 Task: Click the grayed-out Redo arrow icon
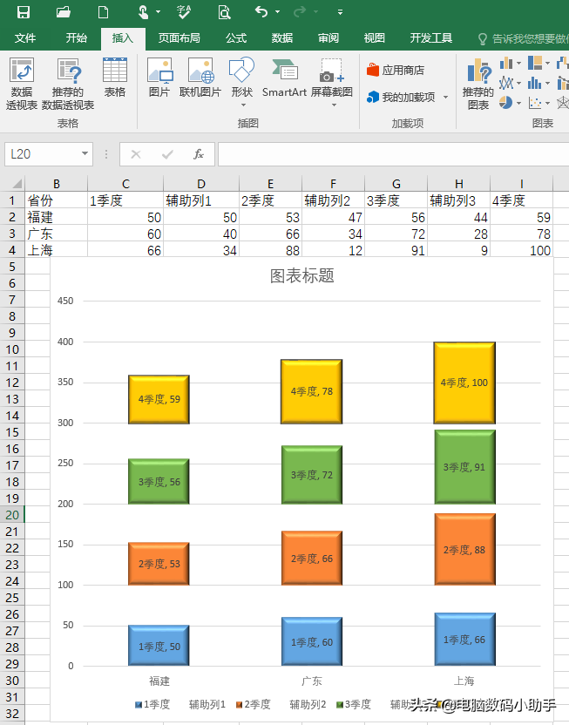(300, 11)
